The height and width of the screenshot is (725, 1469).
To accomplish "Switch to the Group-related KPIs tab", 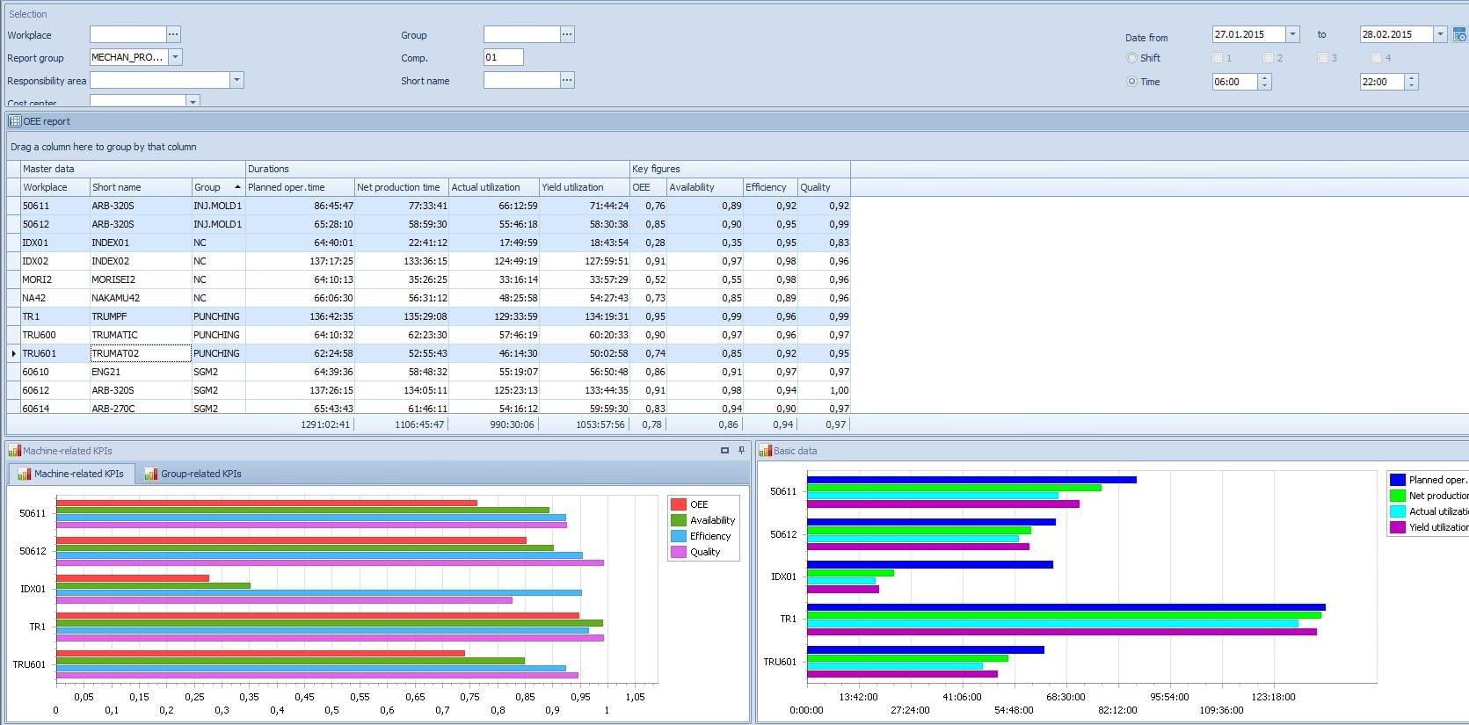I will (x=193, y=474).
